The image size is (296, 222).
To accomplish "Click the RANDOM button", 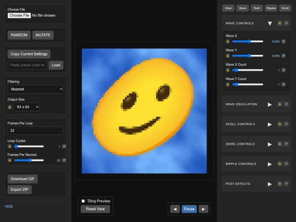I will (19, 35).
